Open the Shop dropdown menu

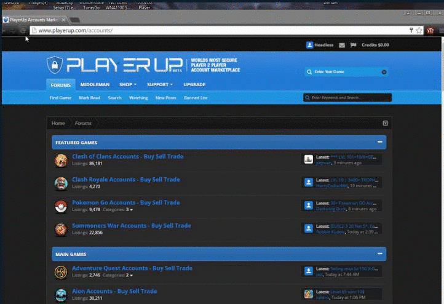click(x=128, y=84)
